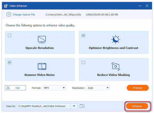This screenshot has height=113, width=154.
Task: Uncheck the Remove Video Noise checkbox
Action: pyautogui.click(x=9, y=62)
